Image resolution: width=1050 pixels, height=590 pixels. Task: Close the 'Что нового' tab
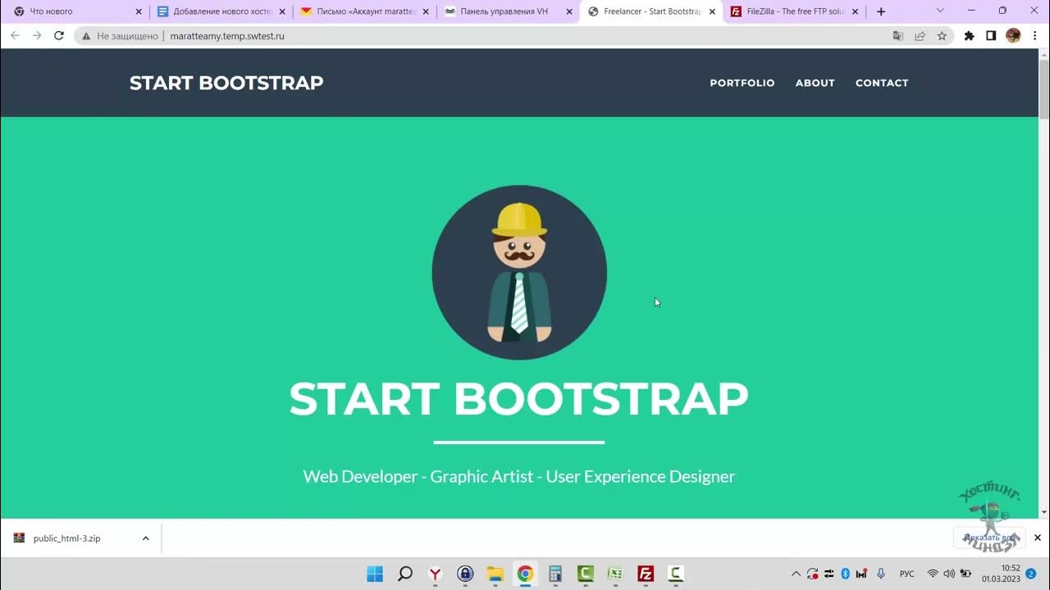(139, 11)
